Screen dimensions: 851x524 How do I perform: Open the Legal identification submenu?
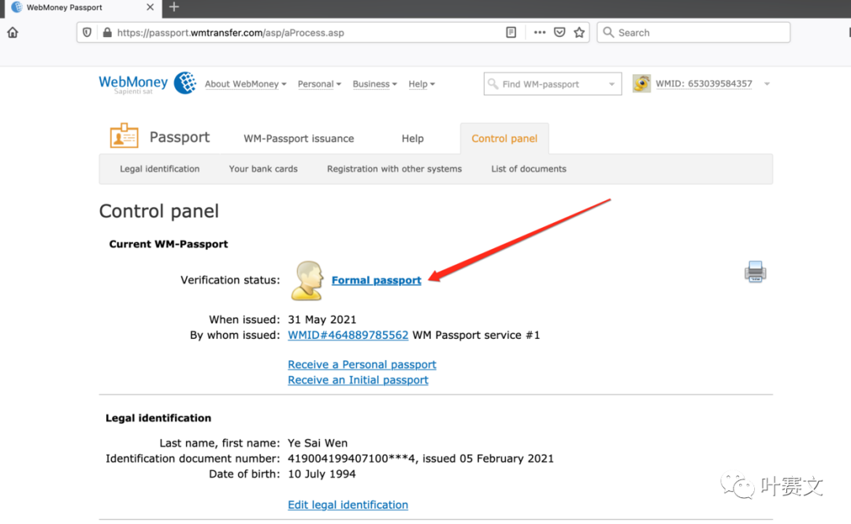coord(159,169)
